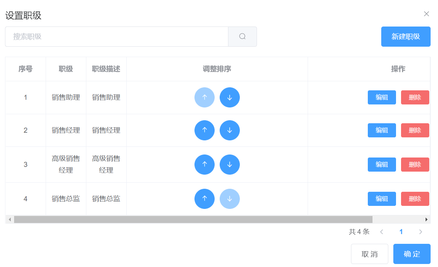Click disabled up arrow for 销售助理
The height and width of the screenshot is (267, 438).
204,97
